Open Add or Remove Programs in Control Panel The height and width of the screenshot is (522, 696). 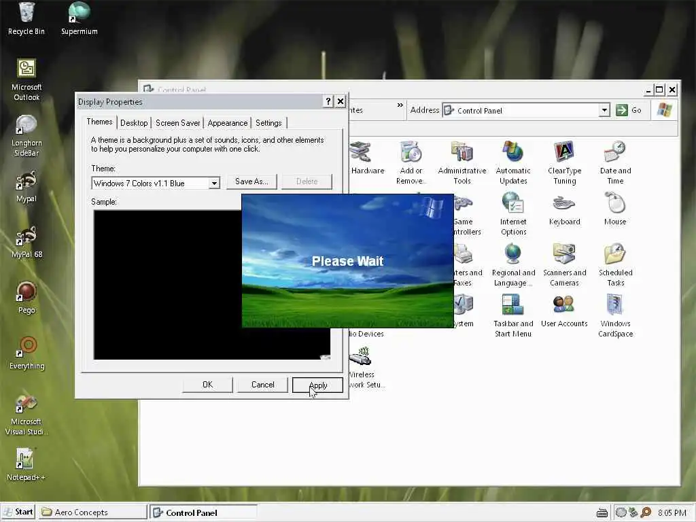click(x=411, y=163)
